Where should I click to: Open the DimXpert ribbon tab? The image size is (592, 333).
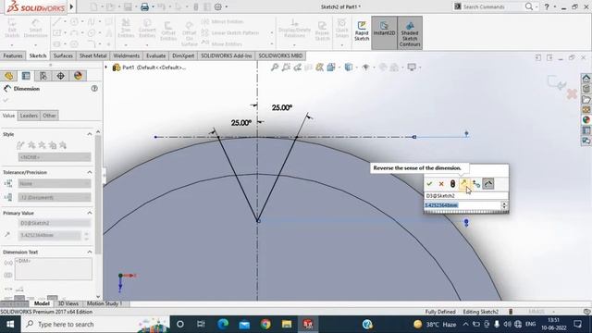183,55
